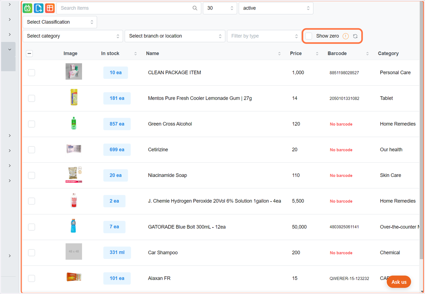
Task: Open the active status dropdown
Action: point(276,8)
